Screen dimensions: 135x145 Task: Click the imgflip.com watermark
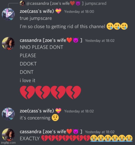click(x=8, y=143)
